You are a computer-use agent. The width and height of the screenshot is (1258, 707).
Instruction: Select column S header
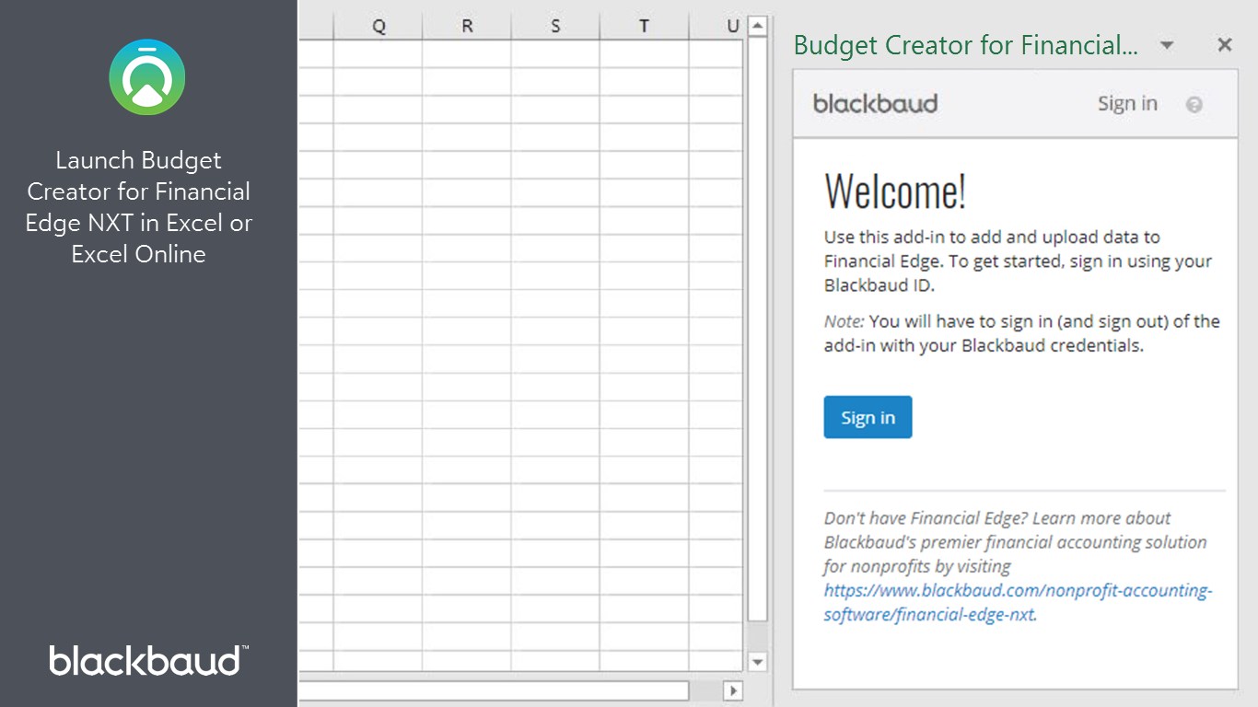[x=555, y=27]
